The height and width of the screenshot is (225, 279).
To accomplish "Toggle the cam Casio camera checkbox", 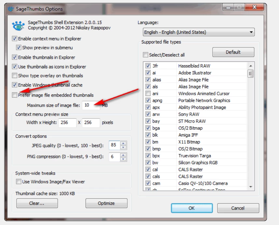I will click(x=148, y=183).
